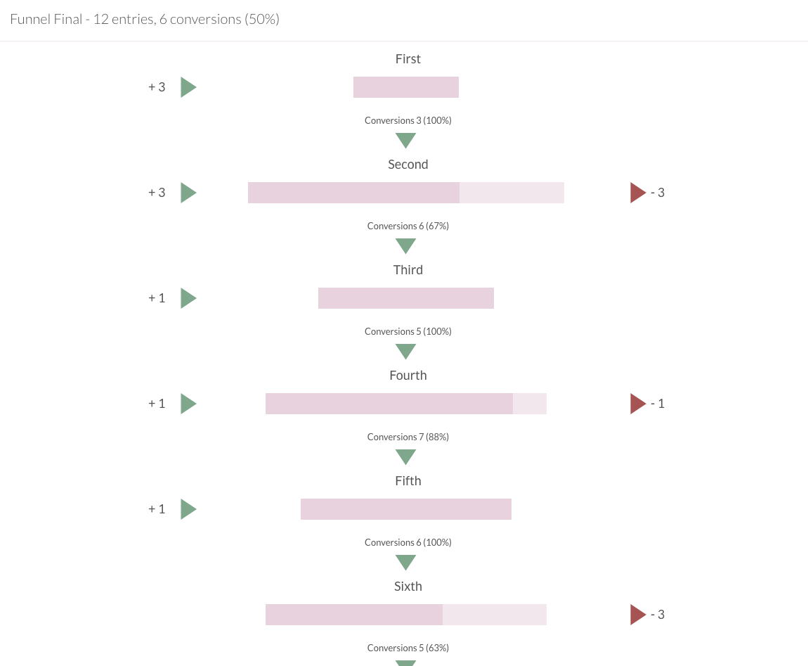Click green entry arrow beside First step
808x666 pixels.
188,87
